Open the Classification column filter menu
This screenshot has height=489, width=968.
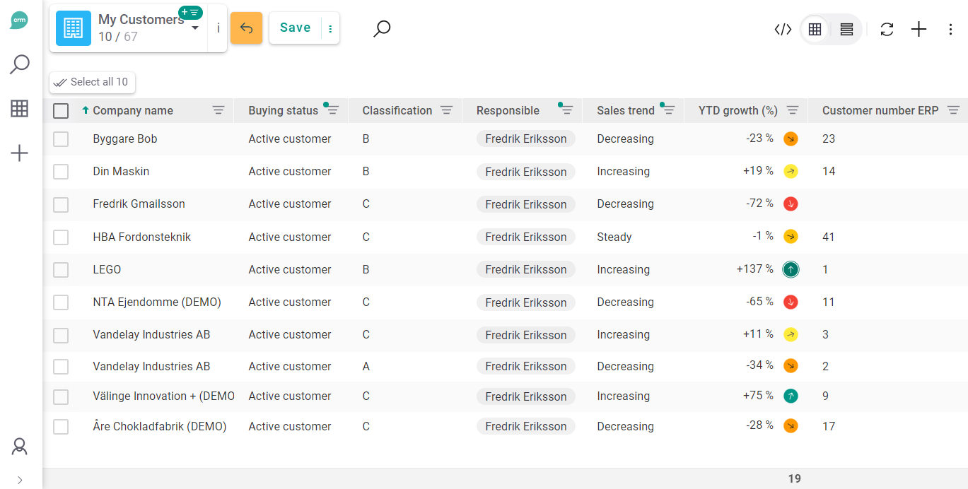pyautogui.click(x=446, y=110)
